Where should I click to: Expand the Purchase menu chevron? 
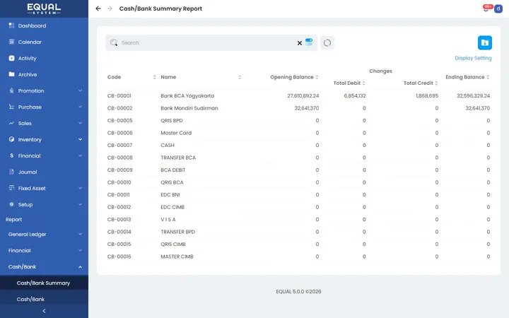(x=80, y=107)
